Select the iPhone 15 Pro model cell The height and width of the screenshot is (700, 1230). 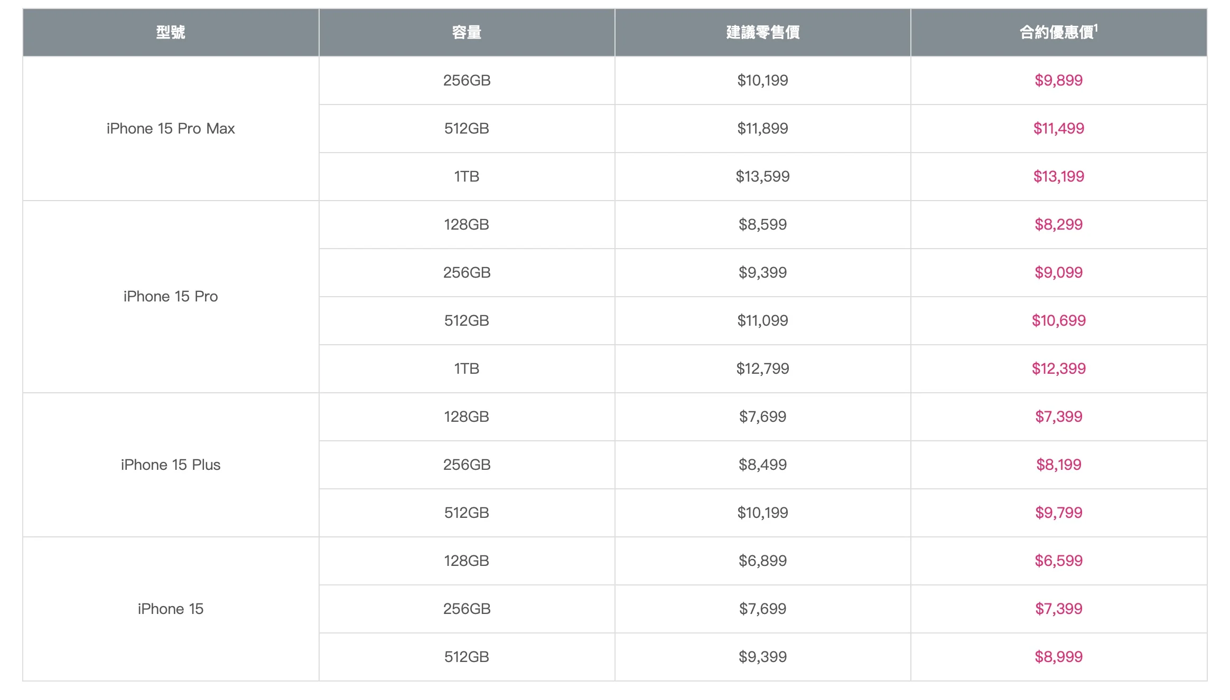click(171, 296)
